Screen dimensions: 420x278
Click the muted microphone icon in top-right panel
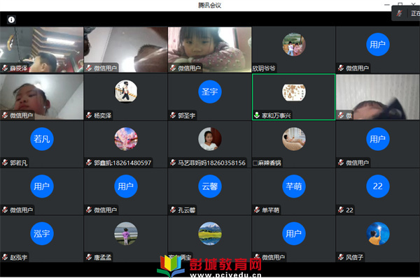[x=399, y=13]
